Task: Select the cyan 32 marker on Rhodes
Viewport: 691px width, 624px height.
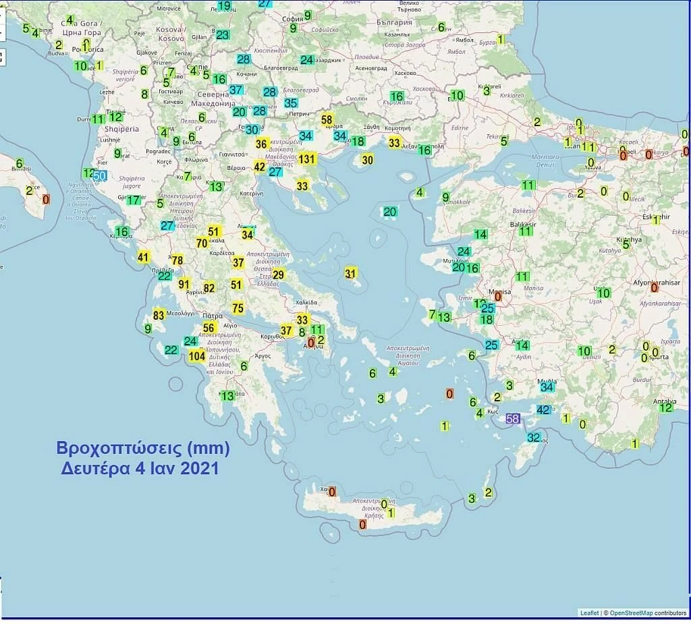Action: (533, 437)
